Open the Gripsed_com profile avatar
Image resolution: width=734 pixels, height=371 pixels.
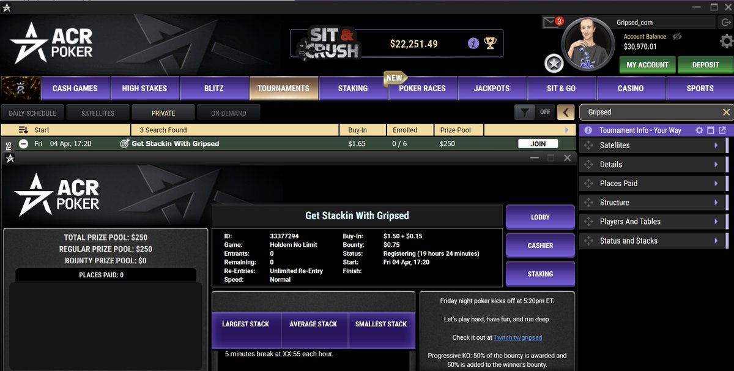(587, 43)
